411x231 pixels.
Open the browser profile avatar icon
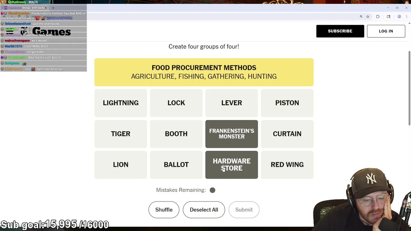pyautogui.click(x=399, y=17)
